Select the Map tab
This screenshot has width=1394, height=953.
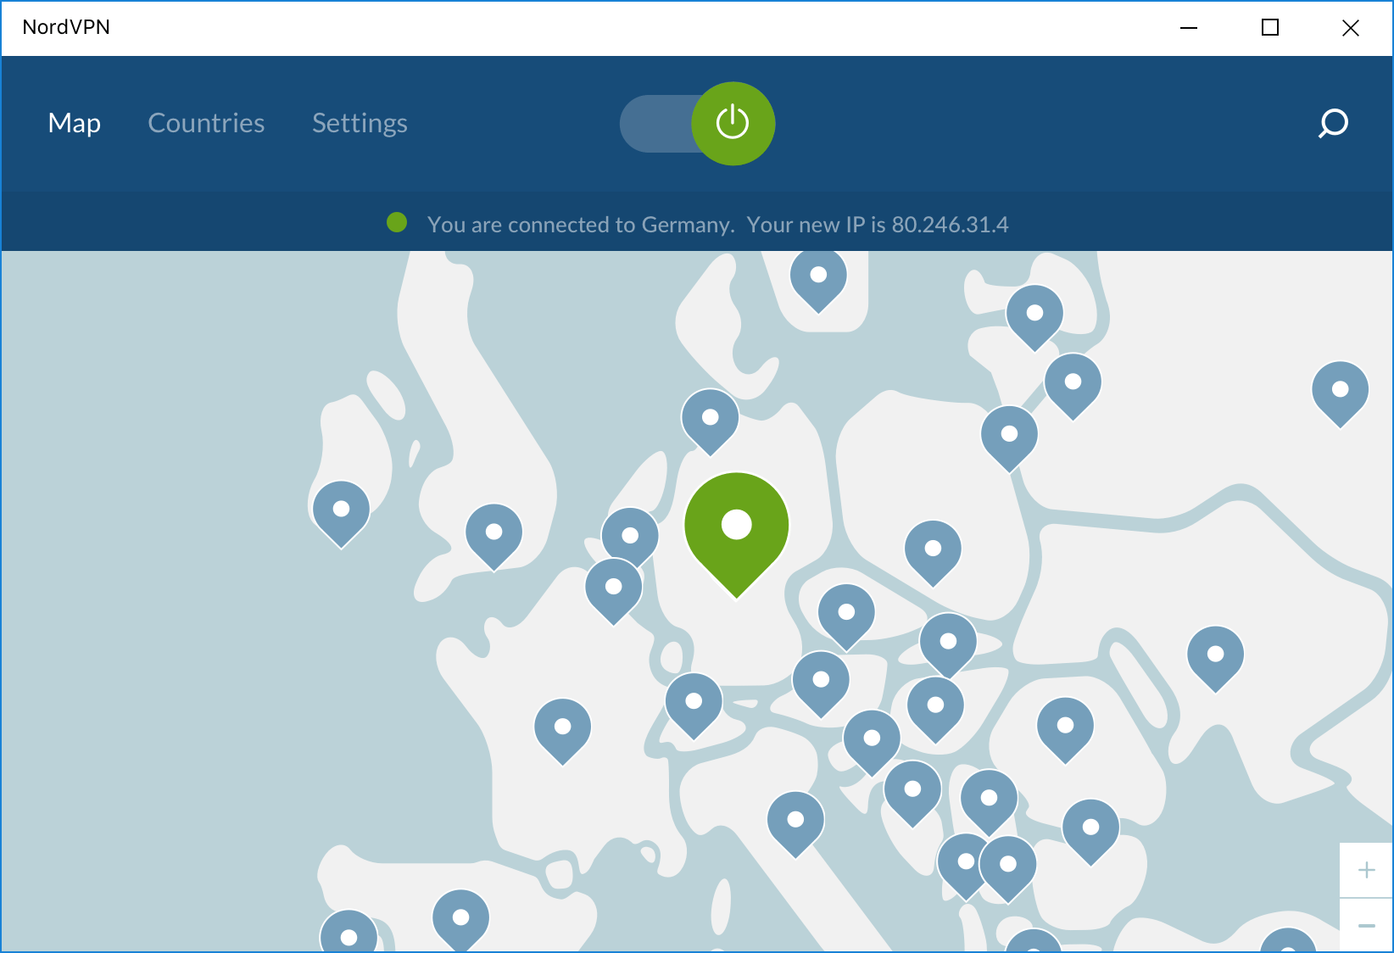point(74,123)
